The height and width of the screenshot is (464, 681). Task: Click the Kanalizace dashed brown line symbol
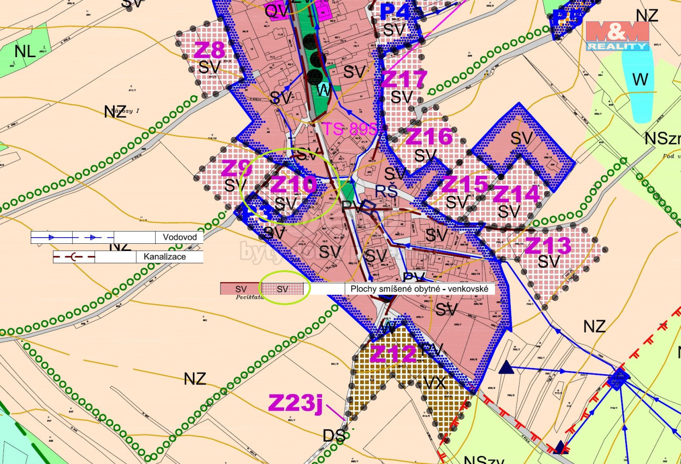pyautogui.click(x=74, y=257)
